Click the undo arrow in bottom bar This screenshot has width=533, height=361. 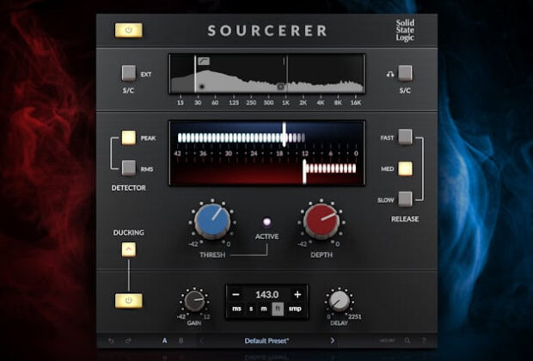[111, 340]
